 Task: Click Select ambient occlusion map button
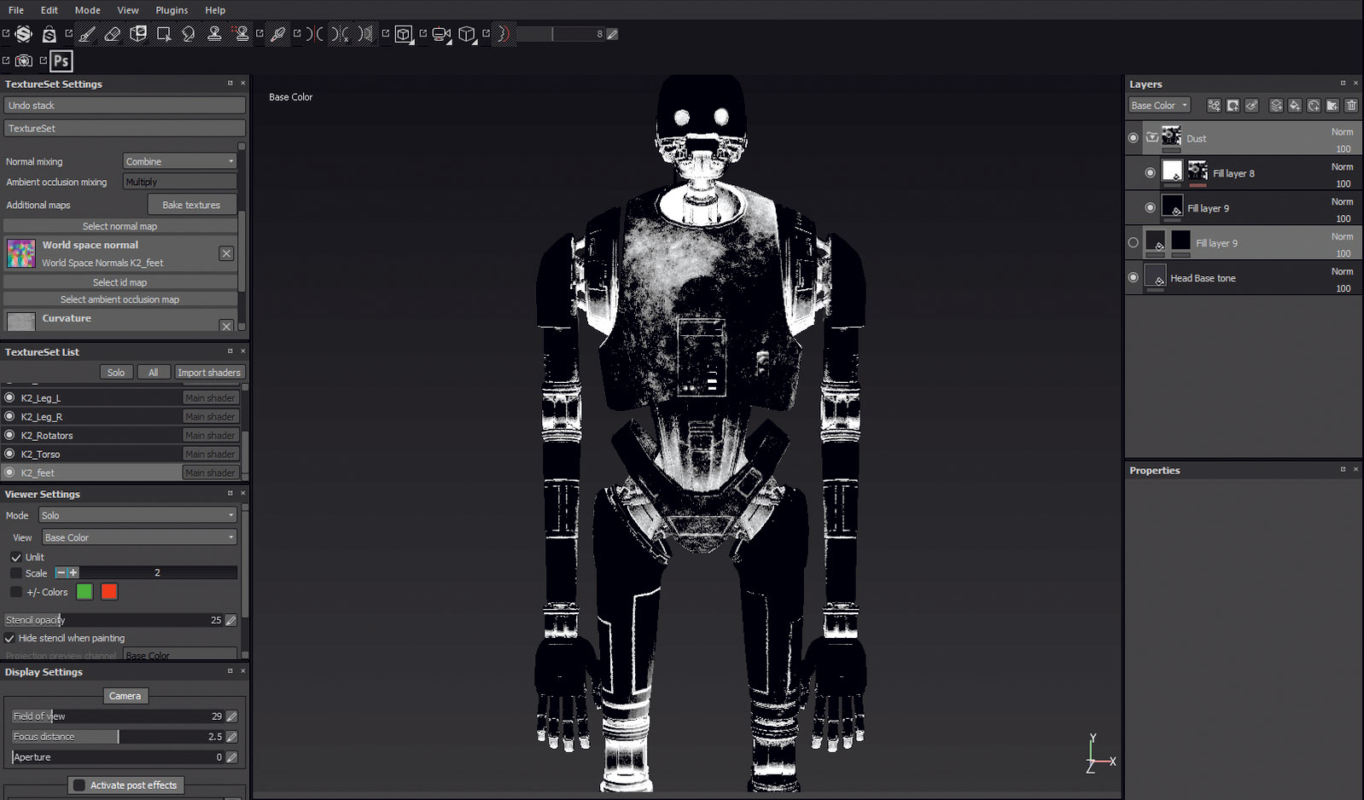[x=120, y=299]
